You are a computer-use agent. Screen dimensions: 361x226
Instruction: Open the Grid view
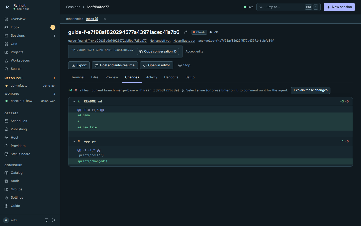[30, 44]
